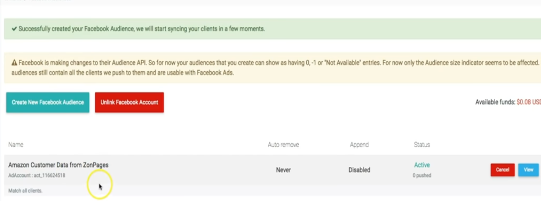Select the Auto remove column header
Image resolution: width=541 pixels, height=201 pixels.
tap(283, 144)
